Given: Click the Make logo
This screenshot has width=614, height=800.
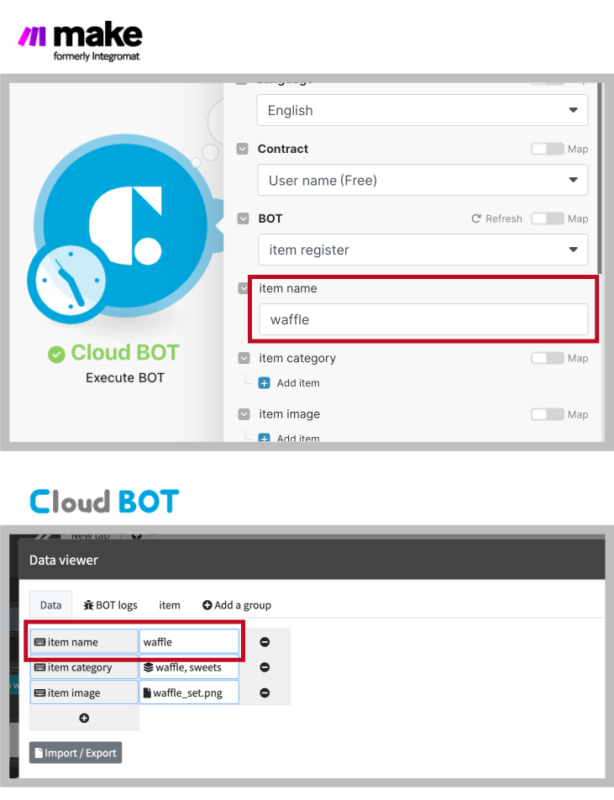Looking at the screenshot, I should click(81, 40).
